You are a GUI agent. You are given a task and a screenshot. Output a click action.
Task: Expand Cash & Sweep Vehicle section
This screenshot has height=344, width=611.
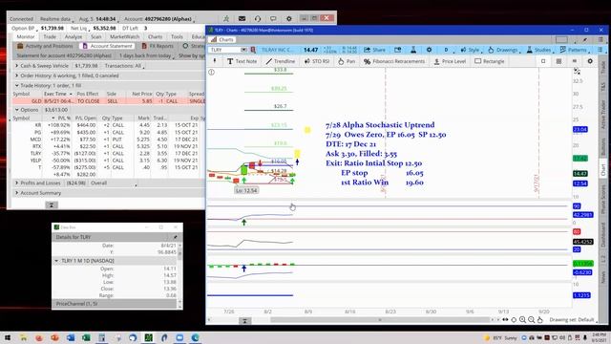pyautogui.click(x=17, y=66)
